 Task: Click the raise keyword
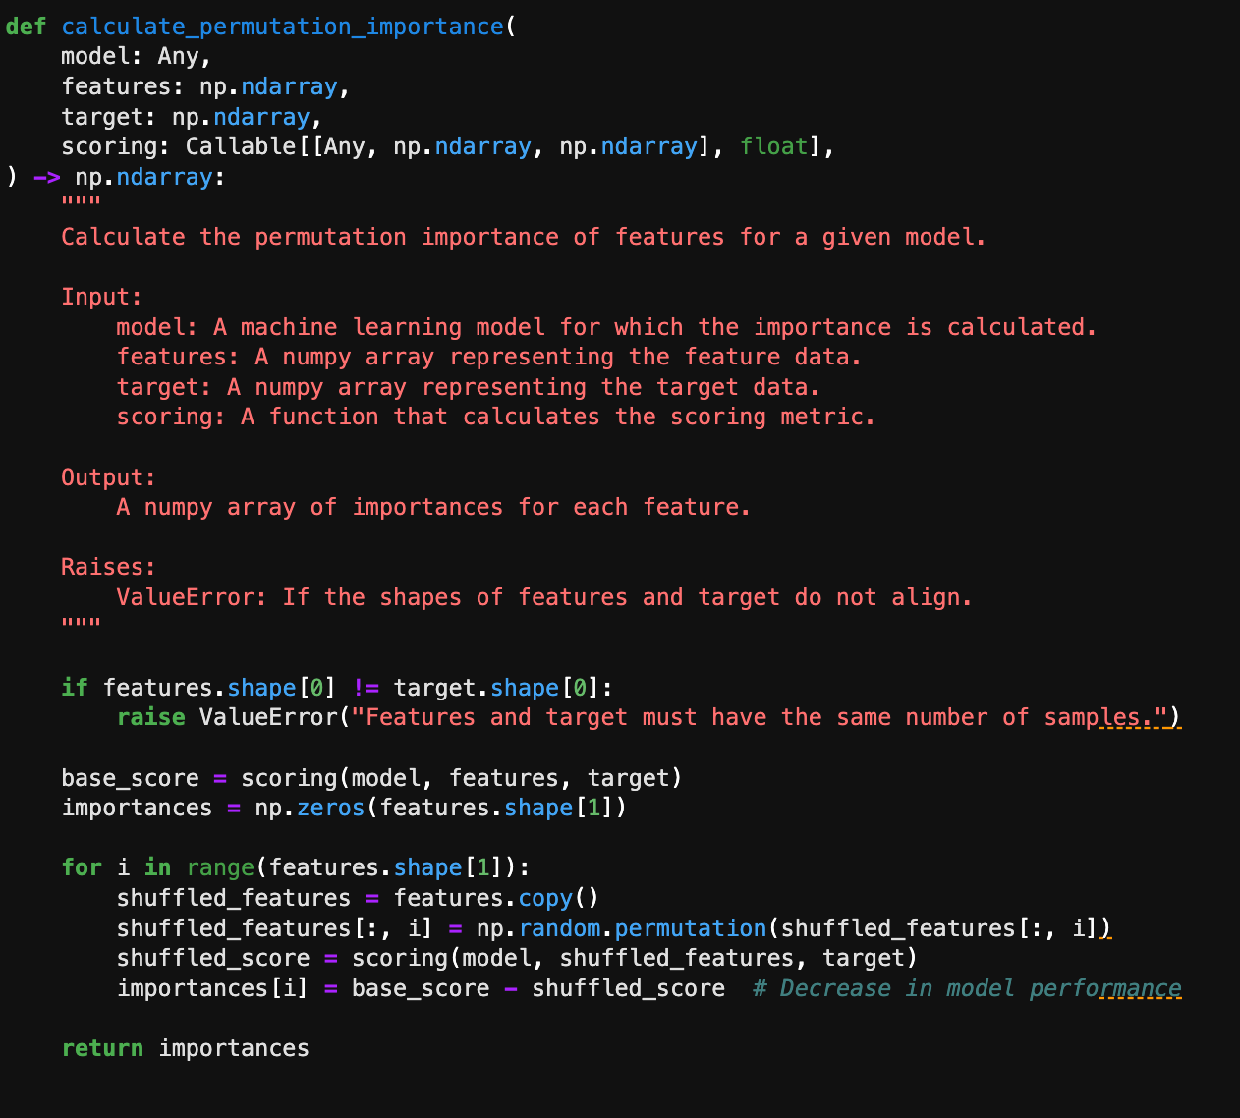[150, 717]
